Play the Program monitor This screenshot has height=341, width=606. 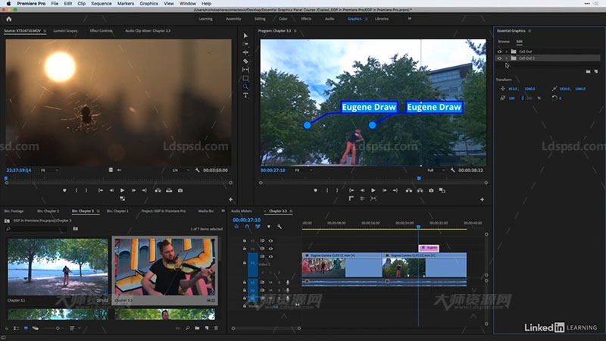click(x=373, y=190)
